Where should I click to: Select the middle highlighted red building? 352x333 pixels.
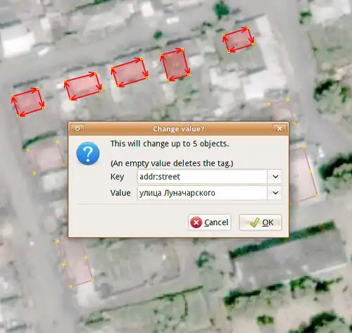coord(130,73)
